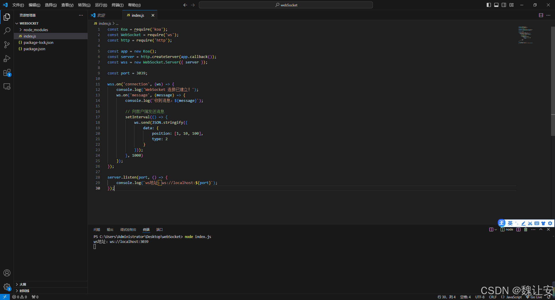Open the terminal launch profile dropdown
This screenshot has height=300, width=555.
click(x=495, y=229)
